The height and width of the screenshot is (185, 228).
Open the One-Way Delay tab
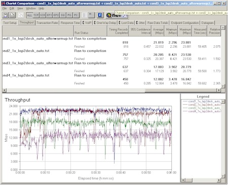105,23
